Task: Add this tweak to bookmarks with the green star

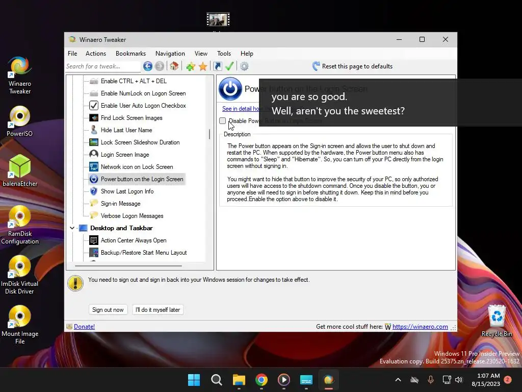Action: click(x=191, y=66)
